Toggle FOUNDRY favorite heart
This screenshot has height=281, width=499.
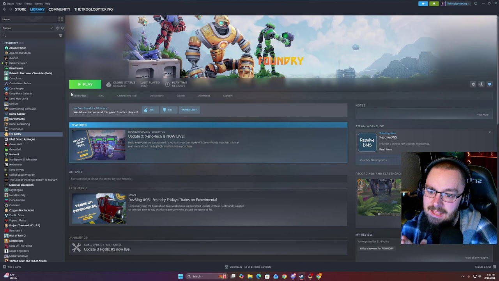click(490, 84)
